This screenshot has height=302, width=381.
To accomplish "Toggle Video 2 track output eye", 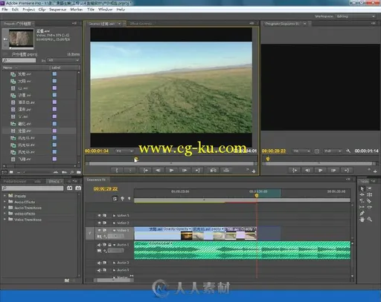I will coord(99,223).
